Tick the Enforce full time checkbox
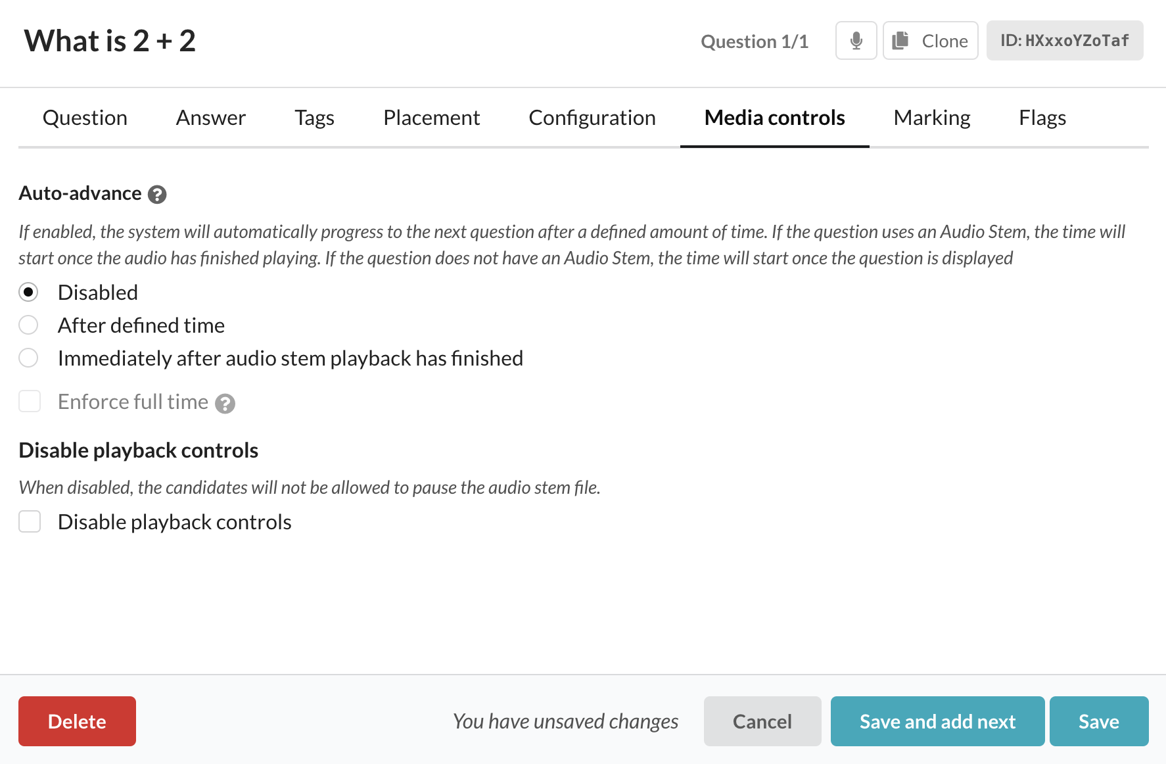The height and width of the screenshot is (764, 1166). tap(30, 401)
